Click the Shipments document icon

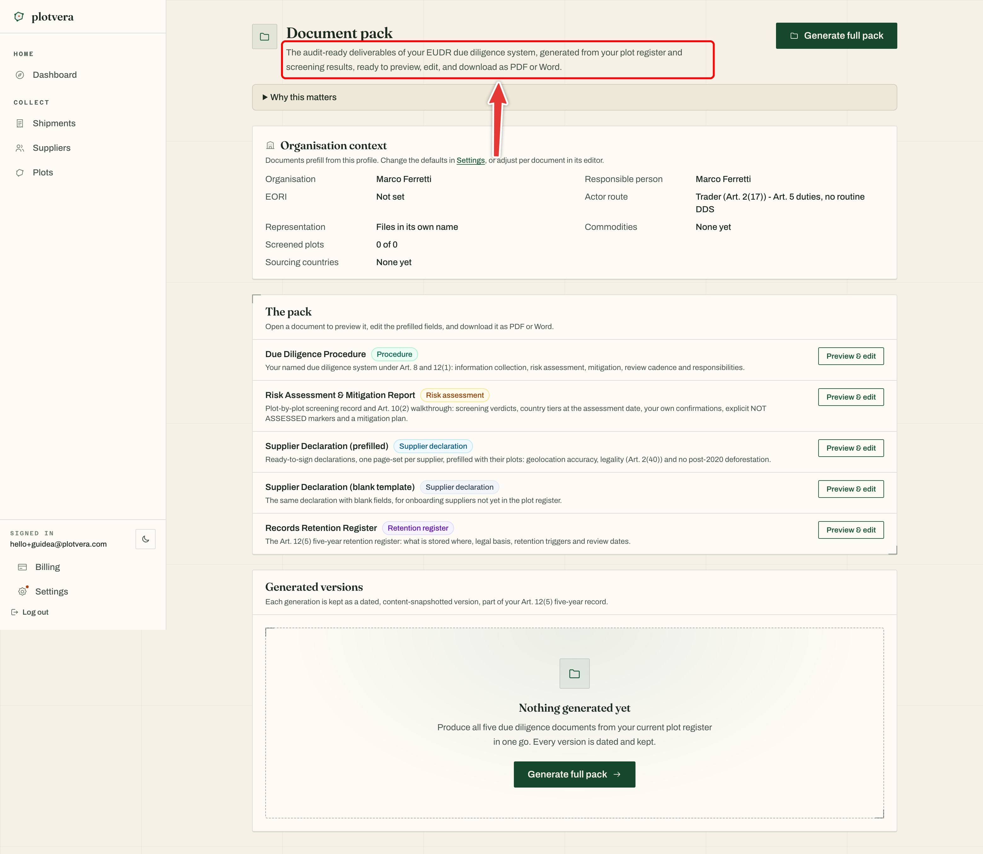click(20, 123)
